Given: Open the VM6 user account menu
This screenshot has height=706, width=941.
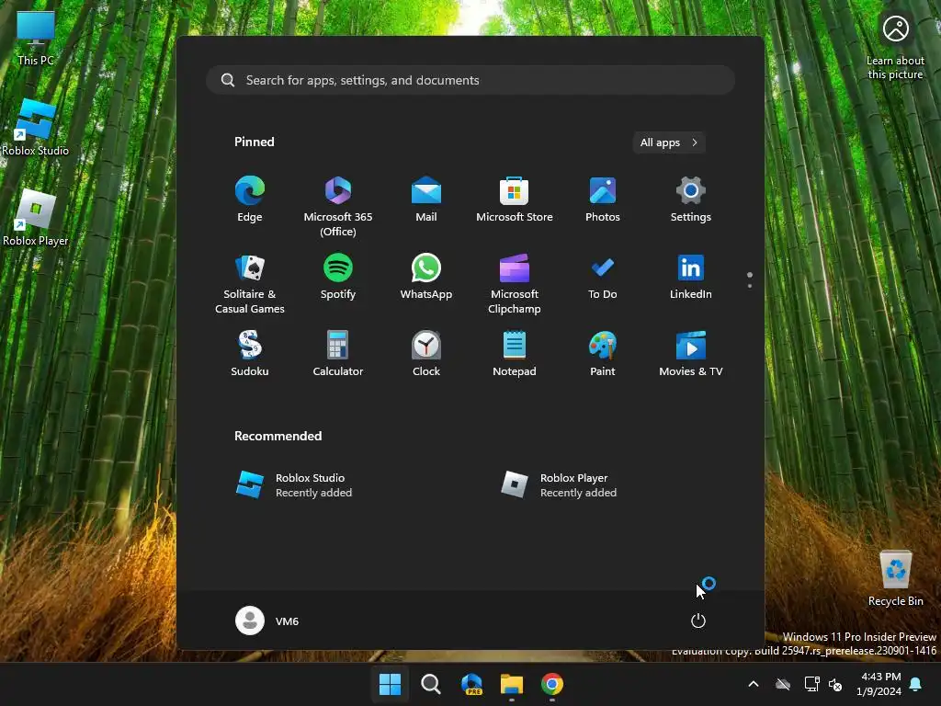Looking at the screenshot, I should tap(267, 621).
